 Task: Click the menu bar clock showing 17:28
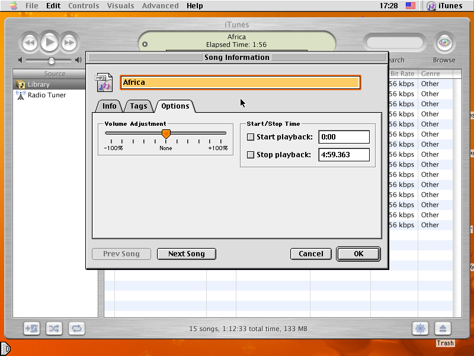(x=389, y=6)
